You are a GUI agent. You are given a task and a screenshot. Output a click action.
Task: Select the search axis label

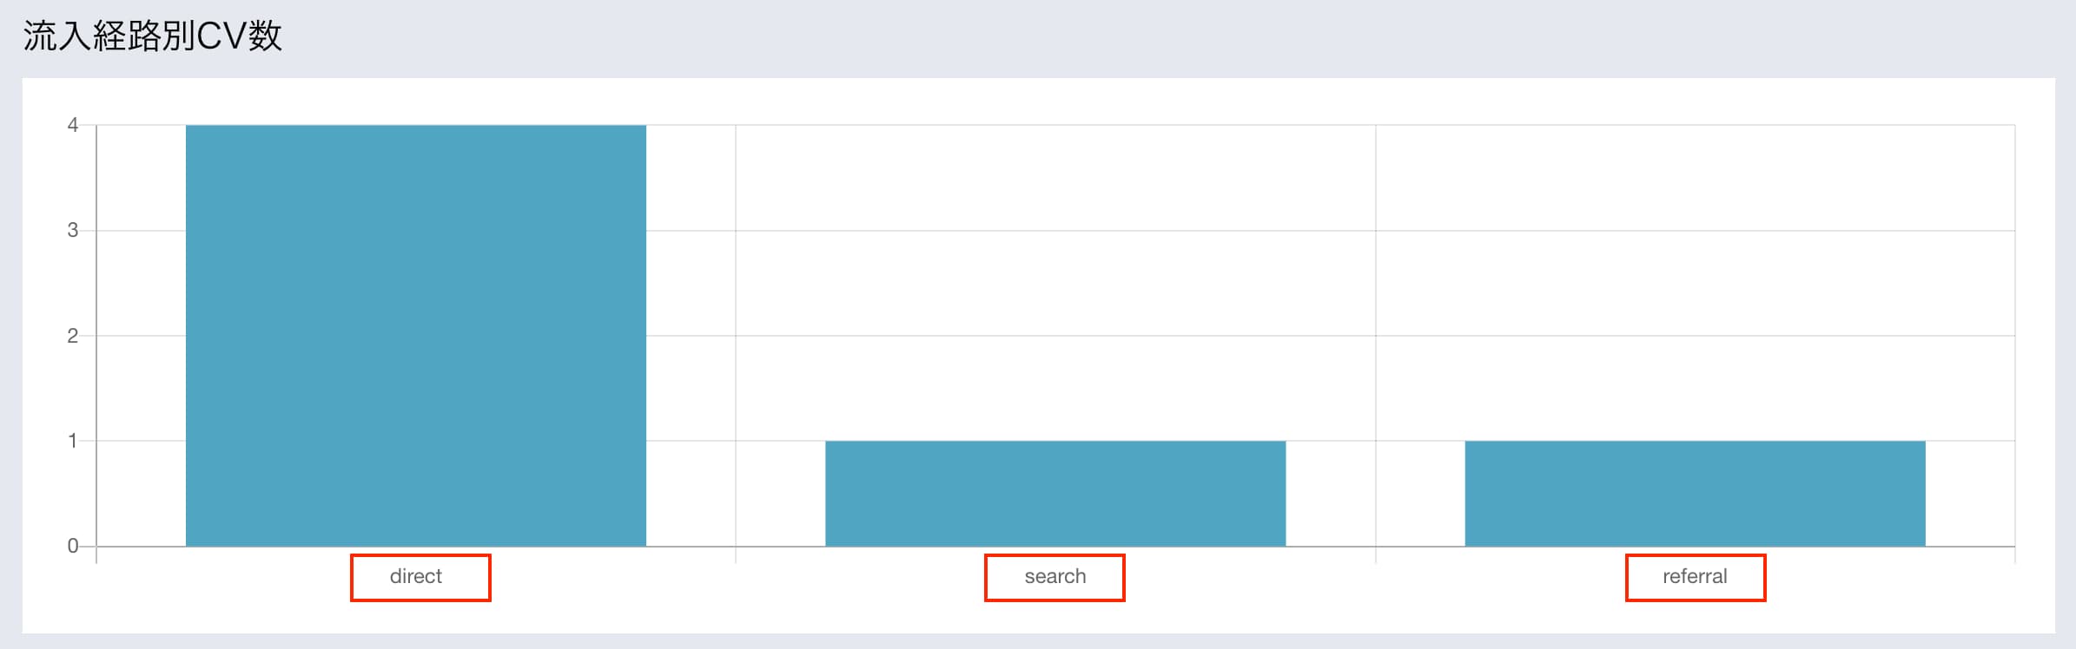tap(1055, 576)
